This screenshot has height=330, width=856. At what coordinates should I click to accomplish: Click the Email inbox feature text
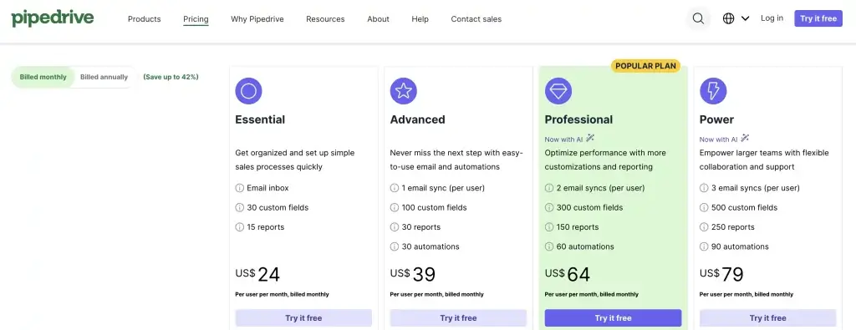(x=267, y=188)
